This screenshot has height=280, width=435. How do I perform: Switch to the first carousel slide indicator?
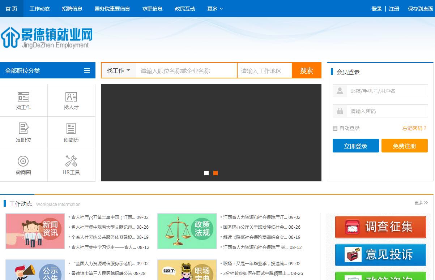point(206,173)
